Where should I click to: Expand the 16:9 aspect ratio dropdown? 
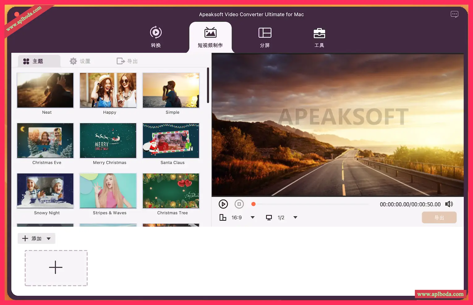point(253,218)
